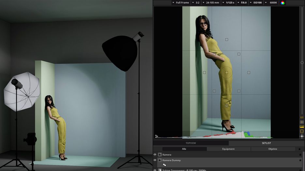Click the Schirm Transparent row light icon
Screen dimensions: 305x171
point(160,170)
